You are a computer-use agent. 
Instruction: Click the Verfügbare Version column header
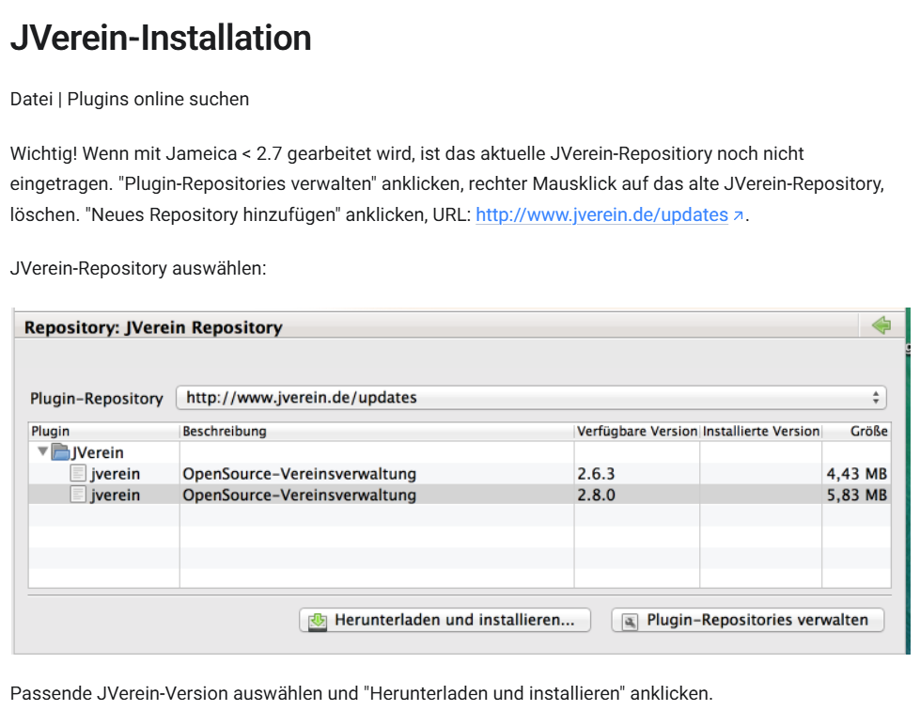(x=636, y=432)
